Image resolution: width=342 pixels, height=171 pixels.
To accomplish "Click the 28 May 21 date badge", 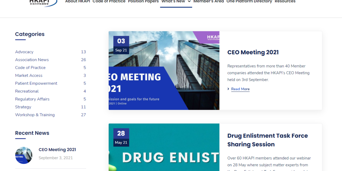I will pyautogui.click(x=121, y=137).
